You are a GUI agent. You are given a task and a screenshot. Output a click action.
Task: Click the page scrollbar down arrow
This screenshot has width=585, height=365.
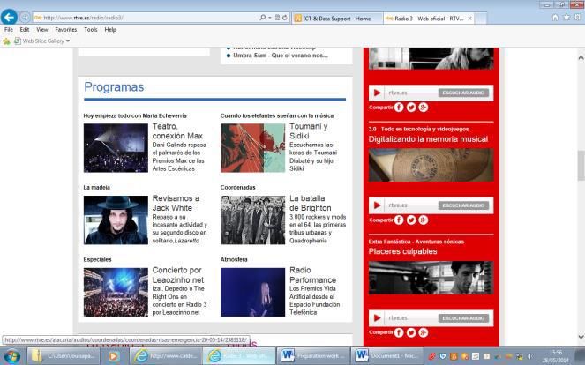[581, 337]
